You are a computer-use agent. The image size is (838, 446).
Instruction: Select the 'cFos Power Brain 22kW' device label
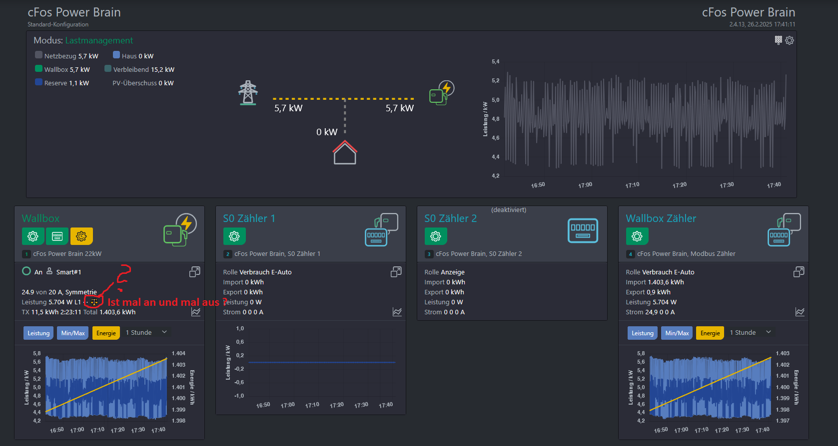click(67, 254)
